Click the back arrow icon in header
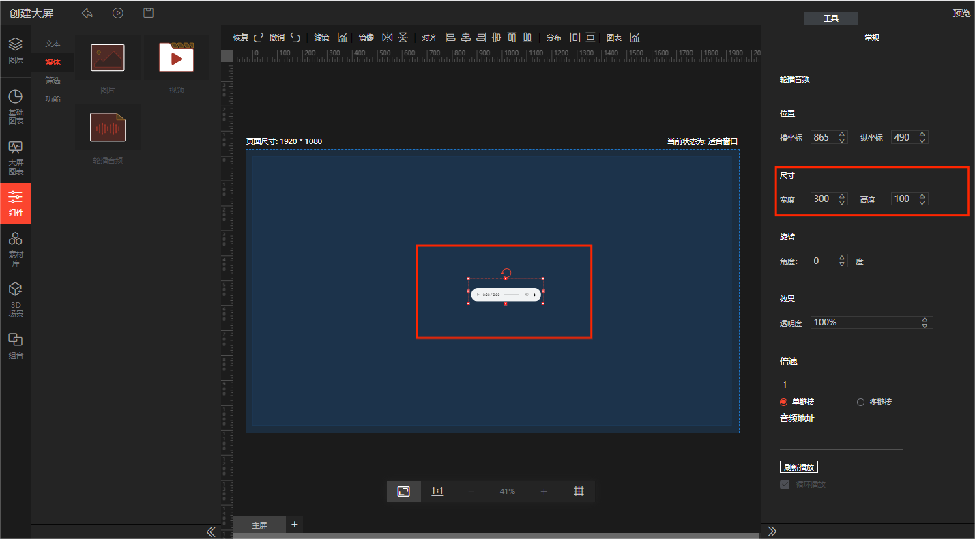 tap(87, 13)
